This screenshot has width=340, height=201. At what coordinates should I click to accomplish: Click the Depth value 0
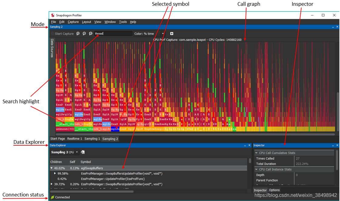pos(297,175)
